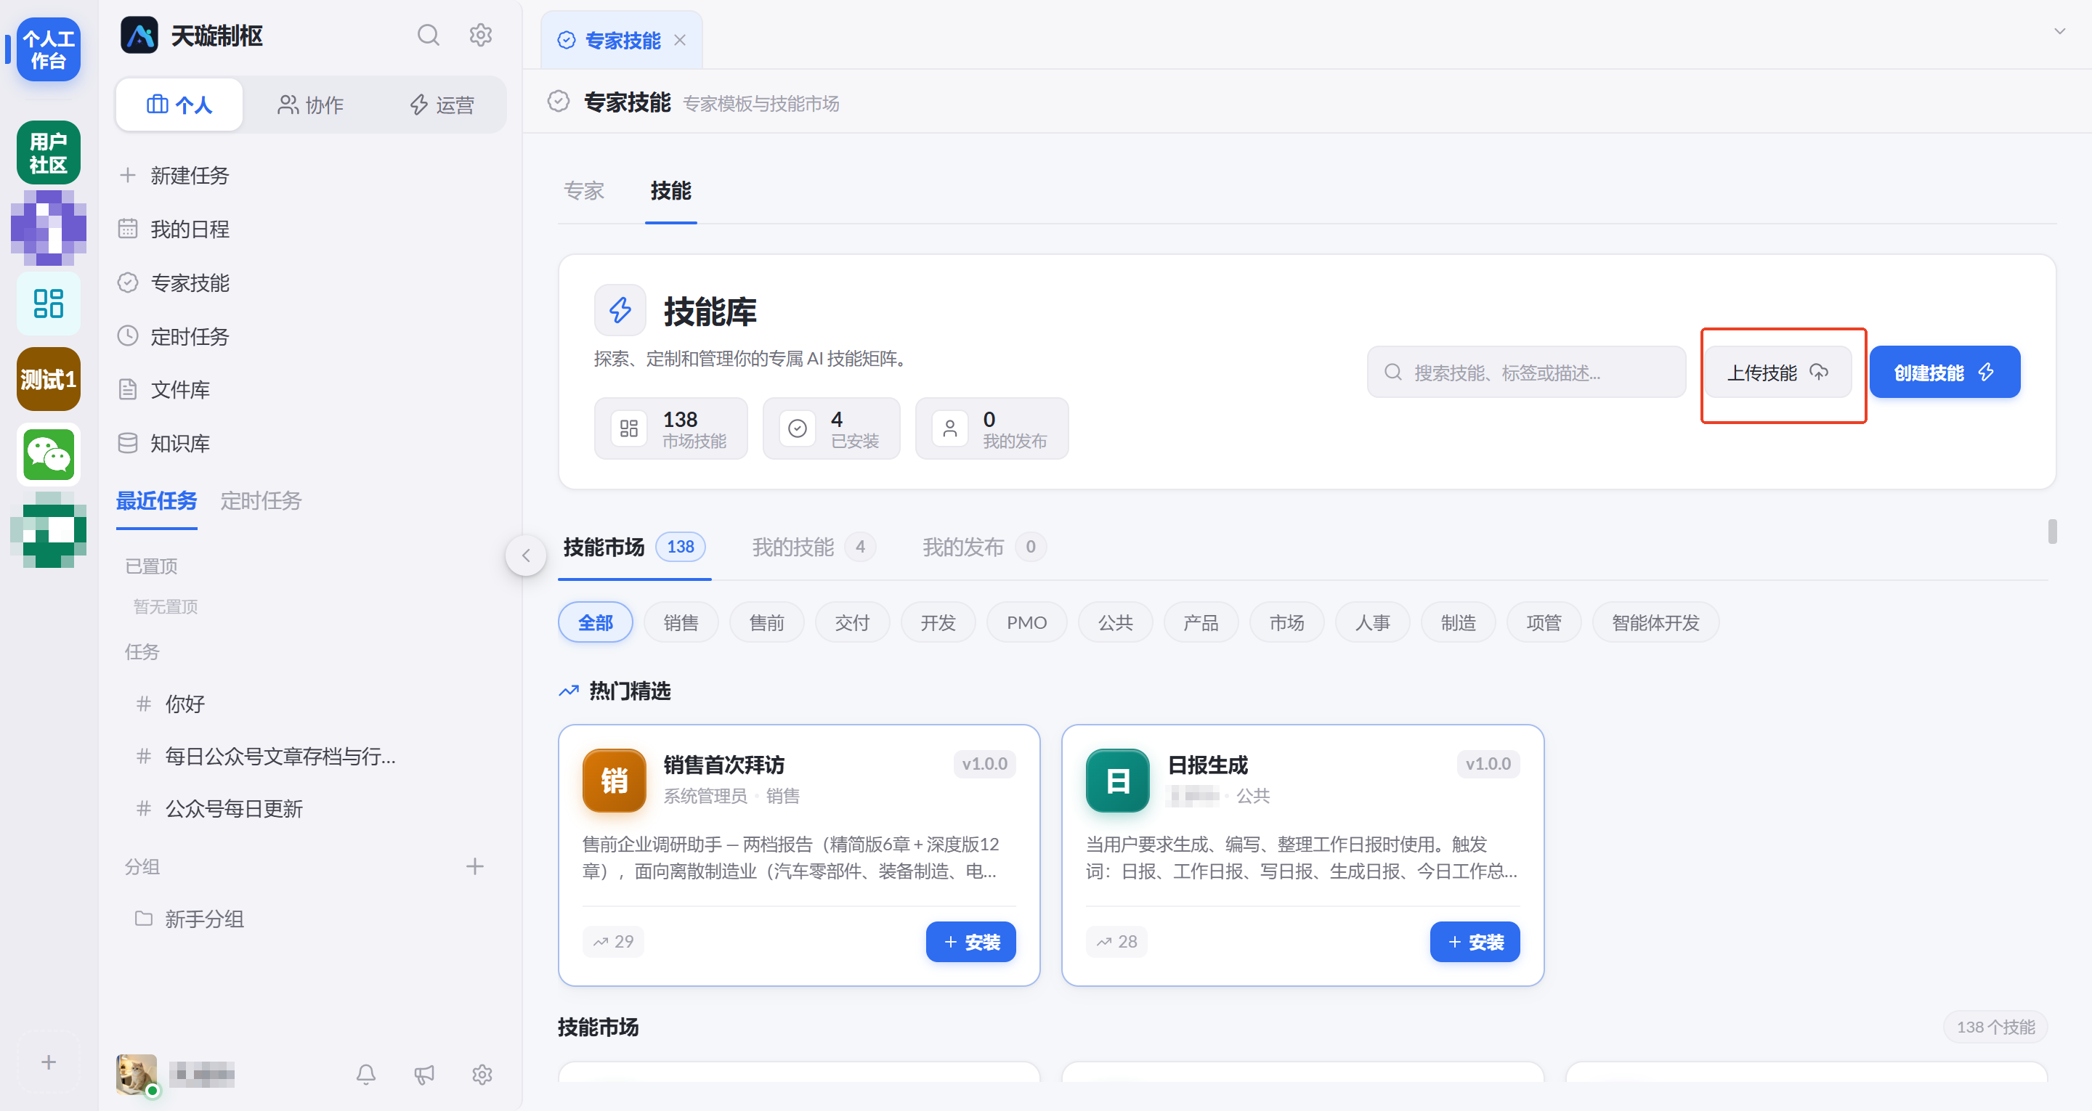The image size is (2092, 1111).
Task: Click the 搜索技能 search field
Action: coord(1526,372)
